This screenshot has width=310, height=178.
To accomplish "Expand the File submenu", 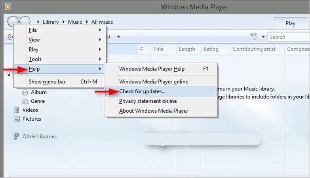I will coord(60,30).
